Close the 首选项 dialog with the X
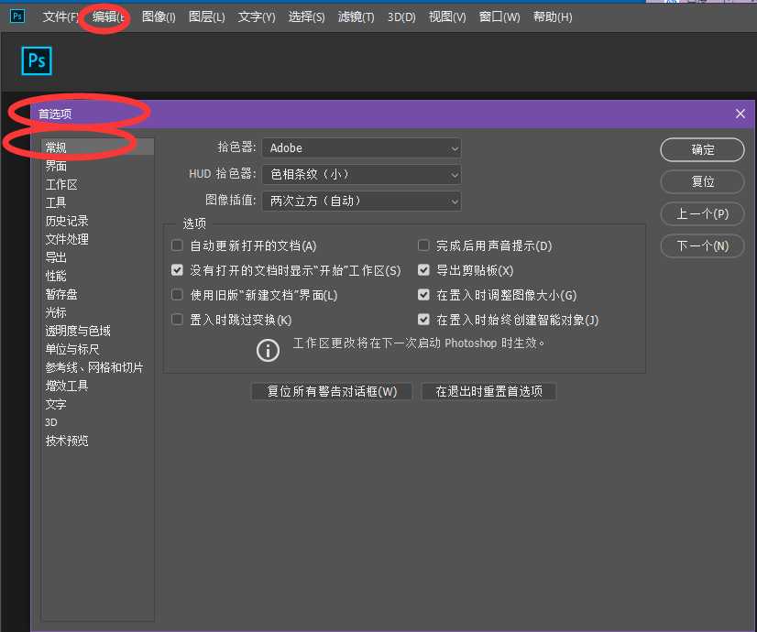This screenshot has height=632, width=757. pyautogui.click(x=741, y=114)
